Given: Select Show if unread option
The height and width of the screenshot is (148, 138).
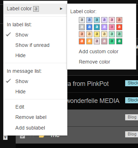Looking at the screenshot, I should click(x=32, y=45).
